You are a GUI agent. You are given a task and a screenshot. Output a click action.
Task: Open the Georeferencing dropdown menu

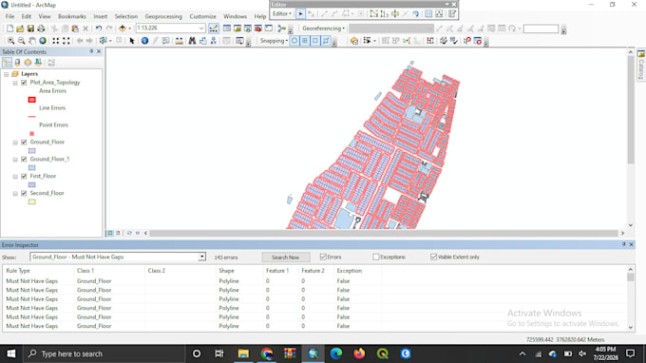[323, 29]
